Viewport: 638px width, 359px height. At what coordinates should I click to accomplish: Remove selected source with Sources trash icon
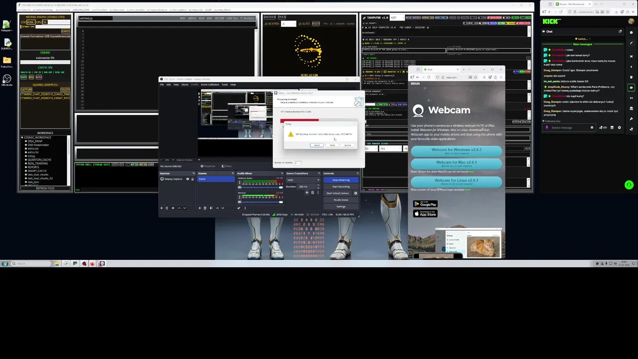166,208
